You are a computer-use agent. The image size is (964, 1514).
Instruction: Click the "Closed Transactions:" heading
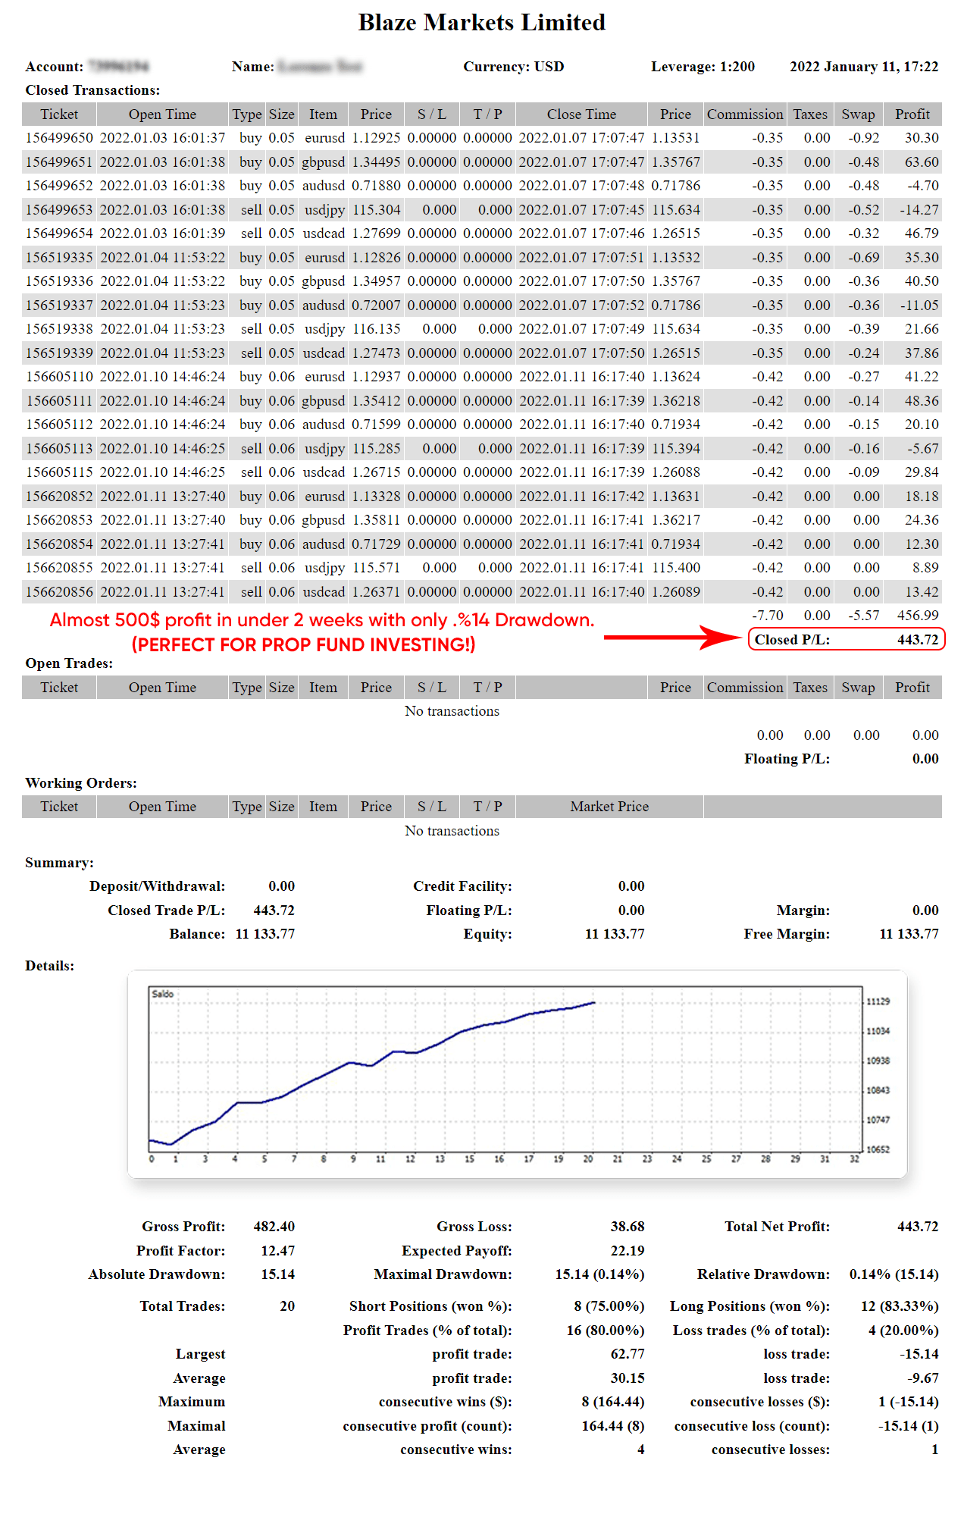coord(92,90)
